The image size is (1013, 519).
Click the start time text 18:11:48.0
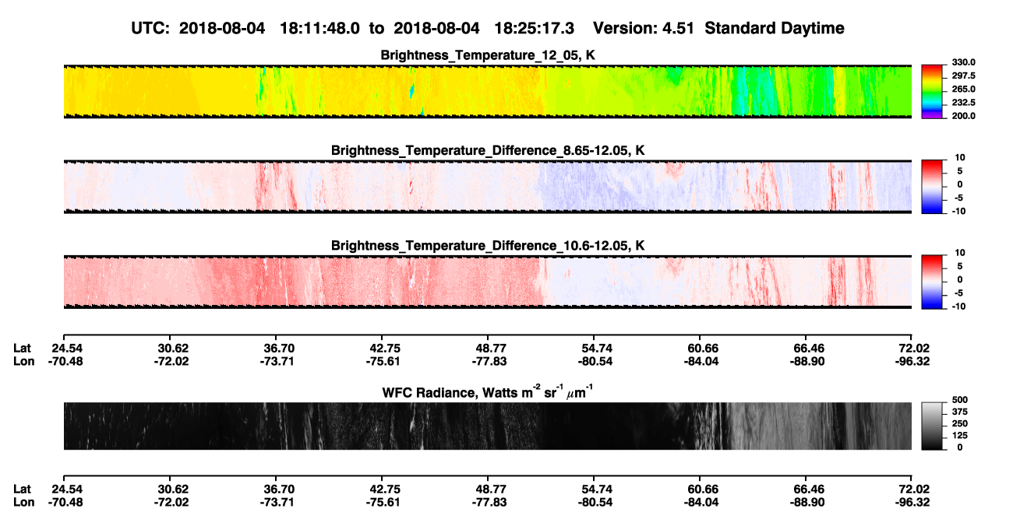(322, 28)
